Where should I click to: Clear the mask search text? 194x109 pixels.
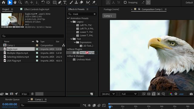pos(95,14)
